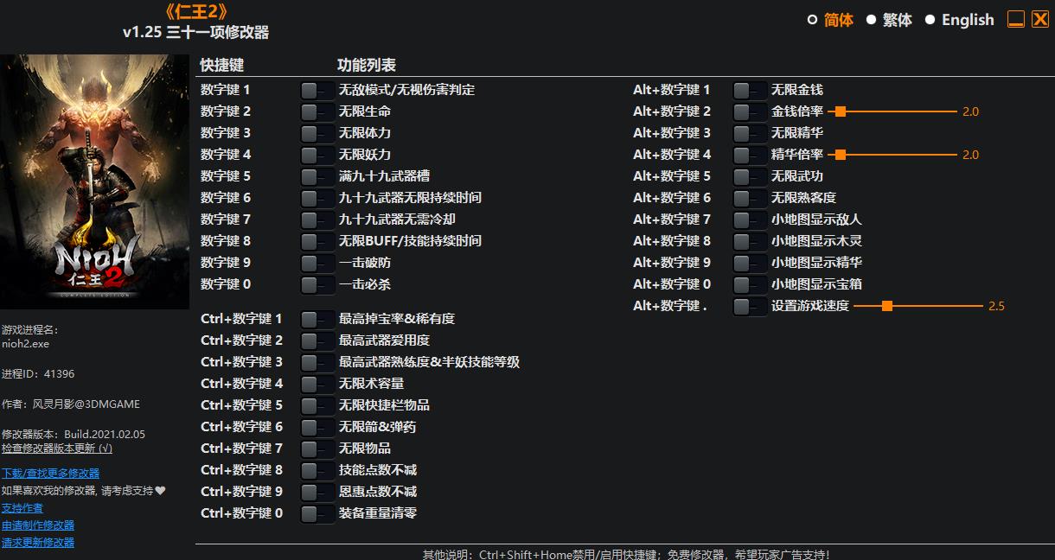
Task: Click the 金钱倍率 value 2.0
Action: [970, 111]
